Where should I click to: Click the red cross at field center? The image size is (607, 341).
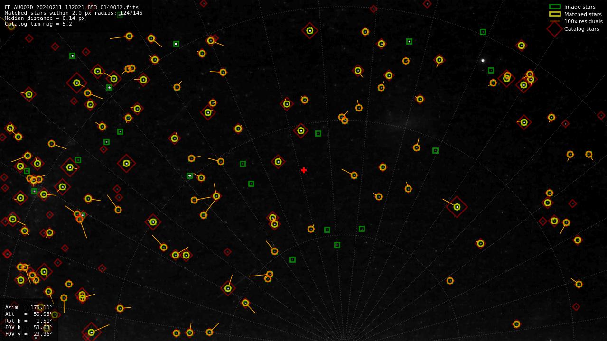[304, 170]
